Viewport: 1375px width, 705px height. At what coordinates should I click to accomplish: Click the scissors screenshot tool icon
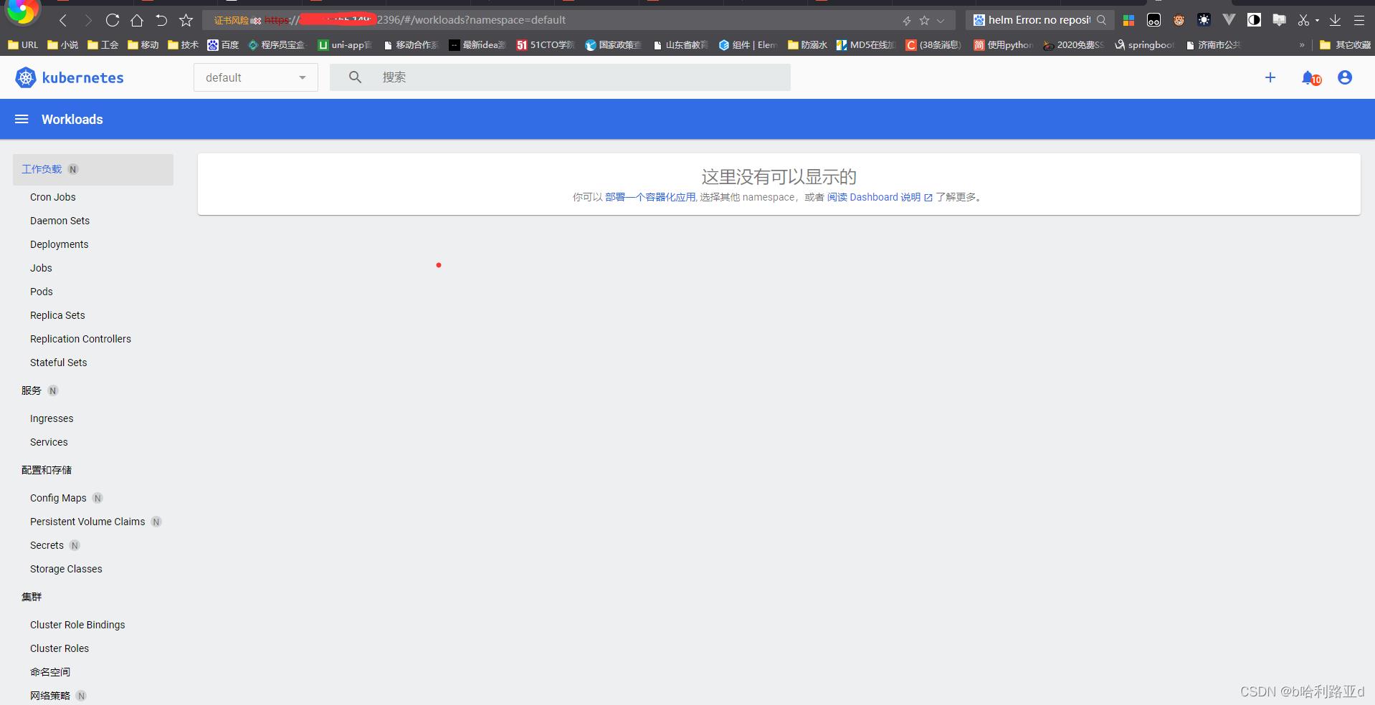tap(1303, 20)
